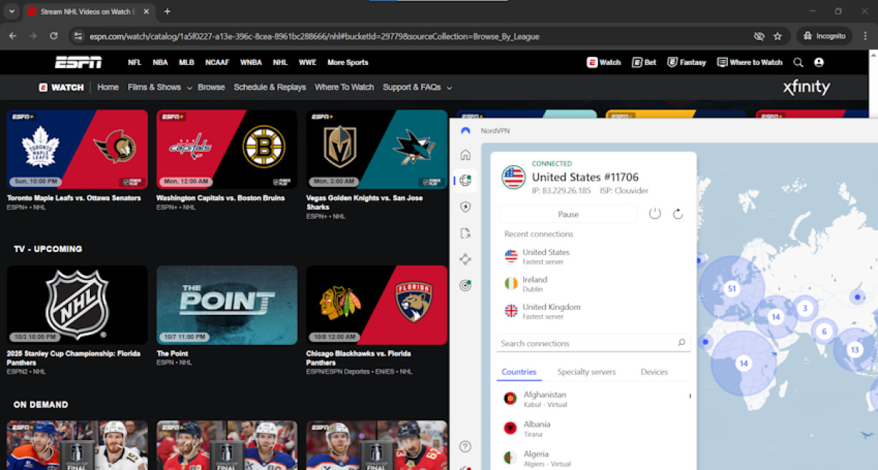Click the ESPN Watch logo in subnav
Viewport: 878px width, 470px height.
pyautogui.click(x=61, y=87)
